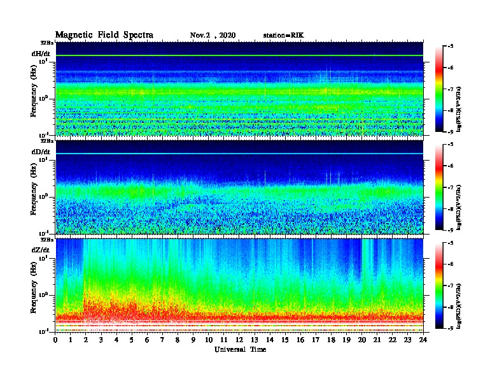Click the "station=RIK" label
Screen dimensions: 504x390
283,36
